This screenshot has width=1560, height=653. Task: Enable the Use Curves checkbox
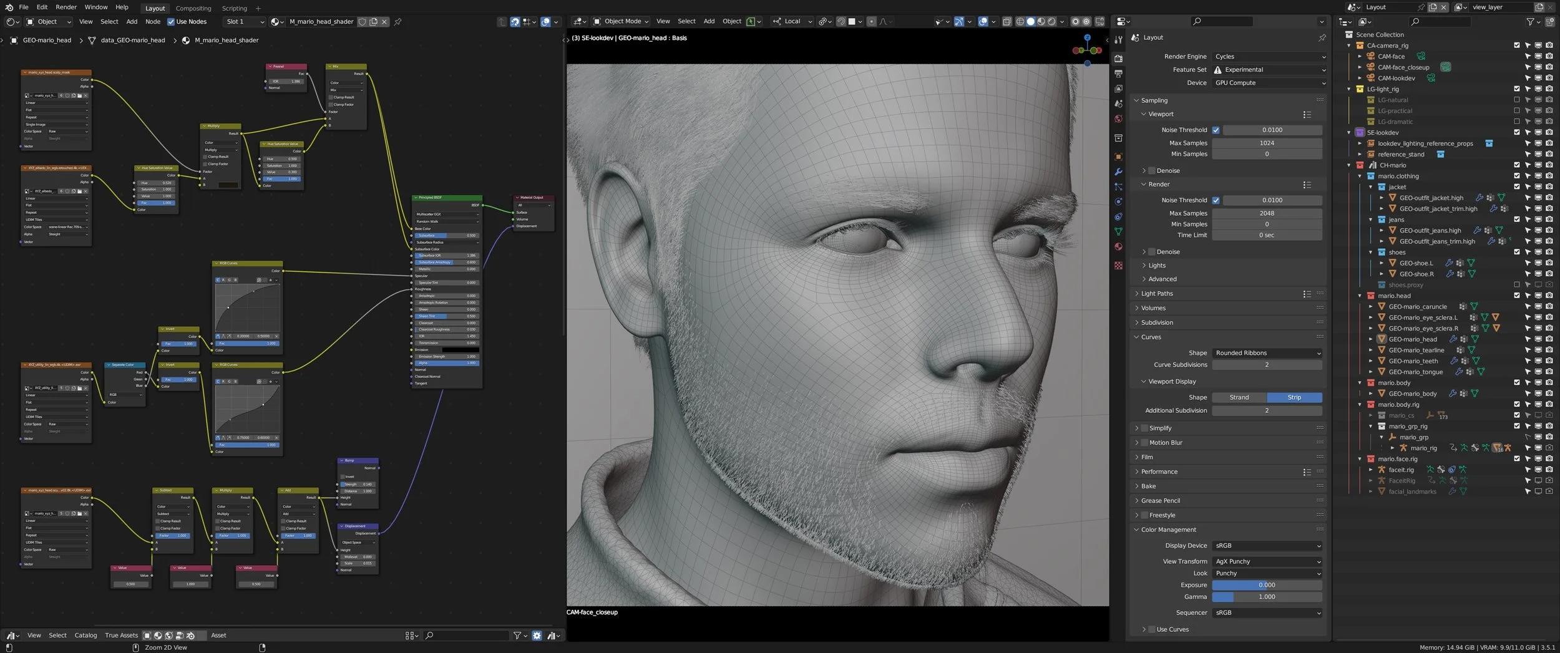coord(1152,629)
